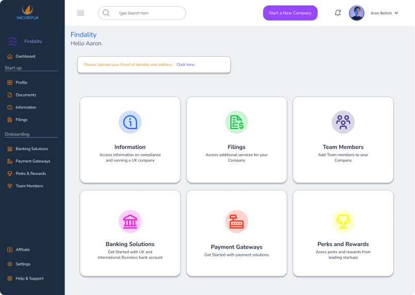Click 'Access additional services for your Company' text
The height and width of the screenshot is (295, 415).
[237, 158]
